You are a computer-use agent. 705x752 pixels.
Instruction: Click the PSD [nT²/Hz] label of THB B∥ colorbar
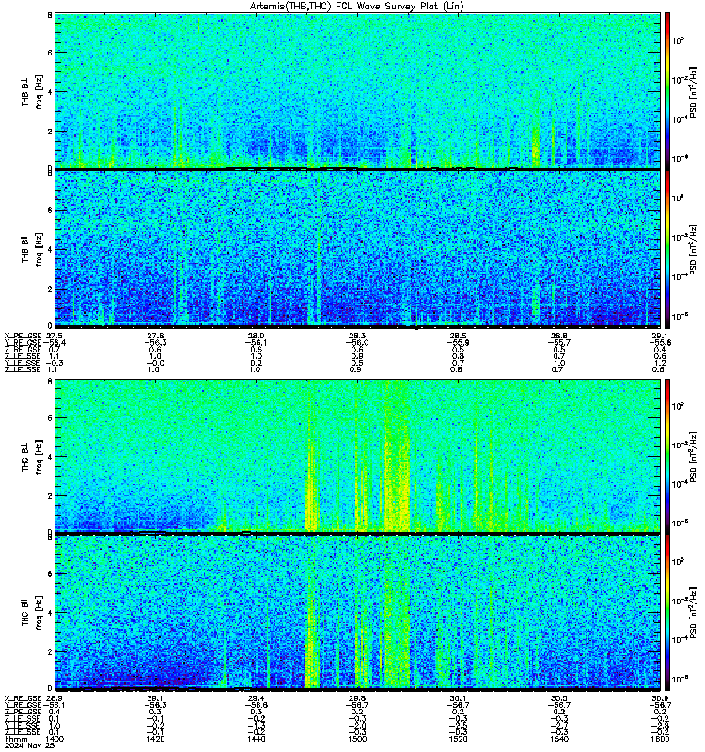(693, 249)
